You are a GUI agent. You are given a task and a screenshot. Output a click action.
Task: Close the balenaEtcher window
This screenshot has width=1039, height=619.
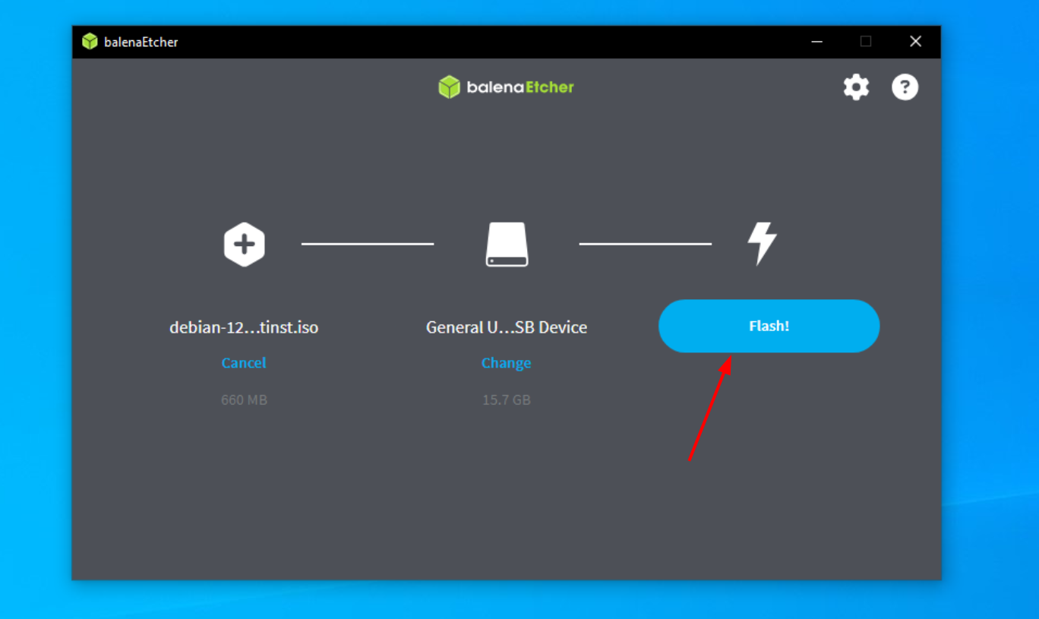coord(915,42)
